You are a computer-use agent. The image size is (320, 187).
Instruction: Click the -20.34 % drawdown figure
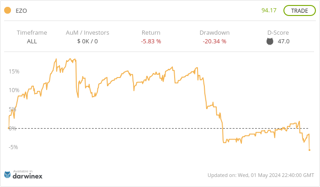click(x=214, y=42)
